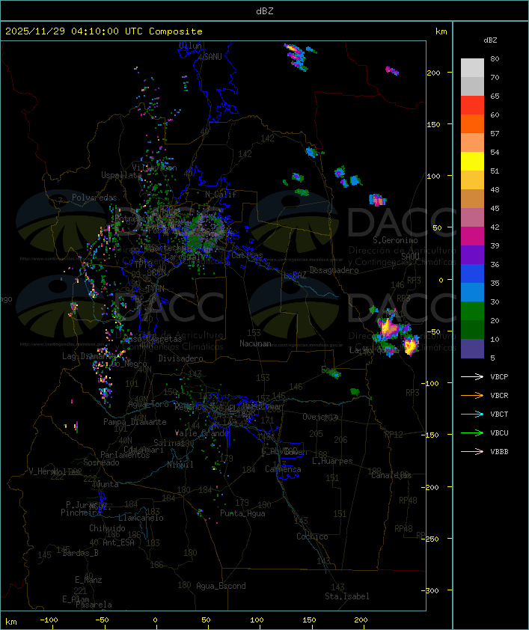Click the Polvaredas map label
This screenshot has width=529, height=630.
[x=94, y=198]
